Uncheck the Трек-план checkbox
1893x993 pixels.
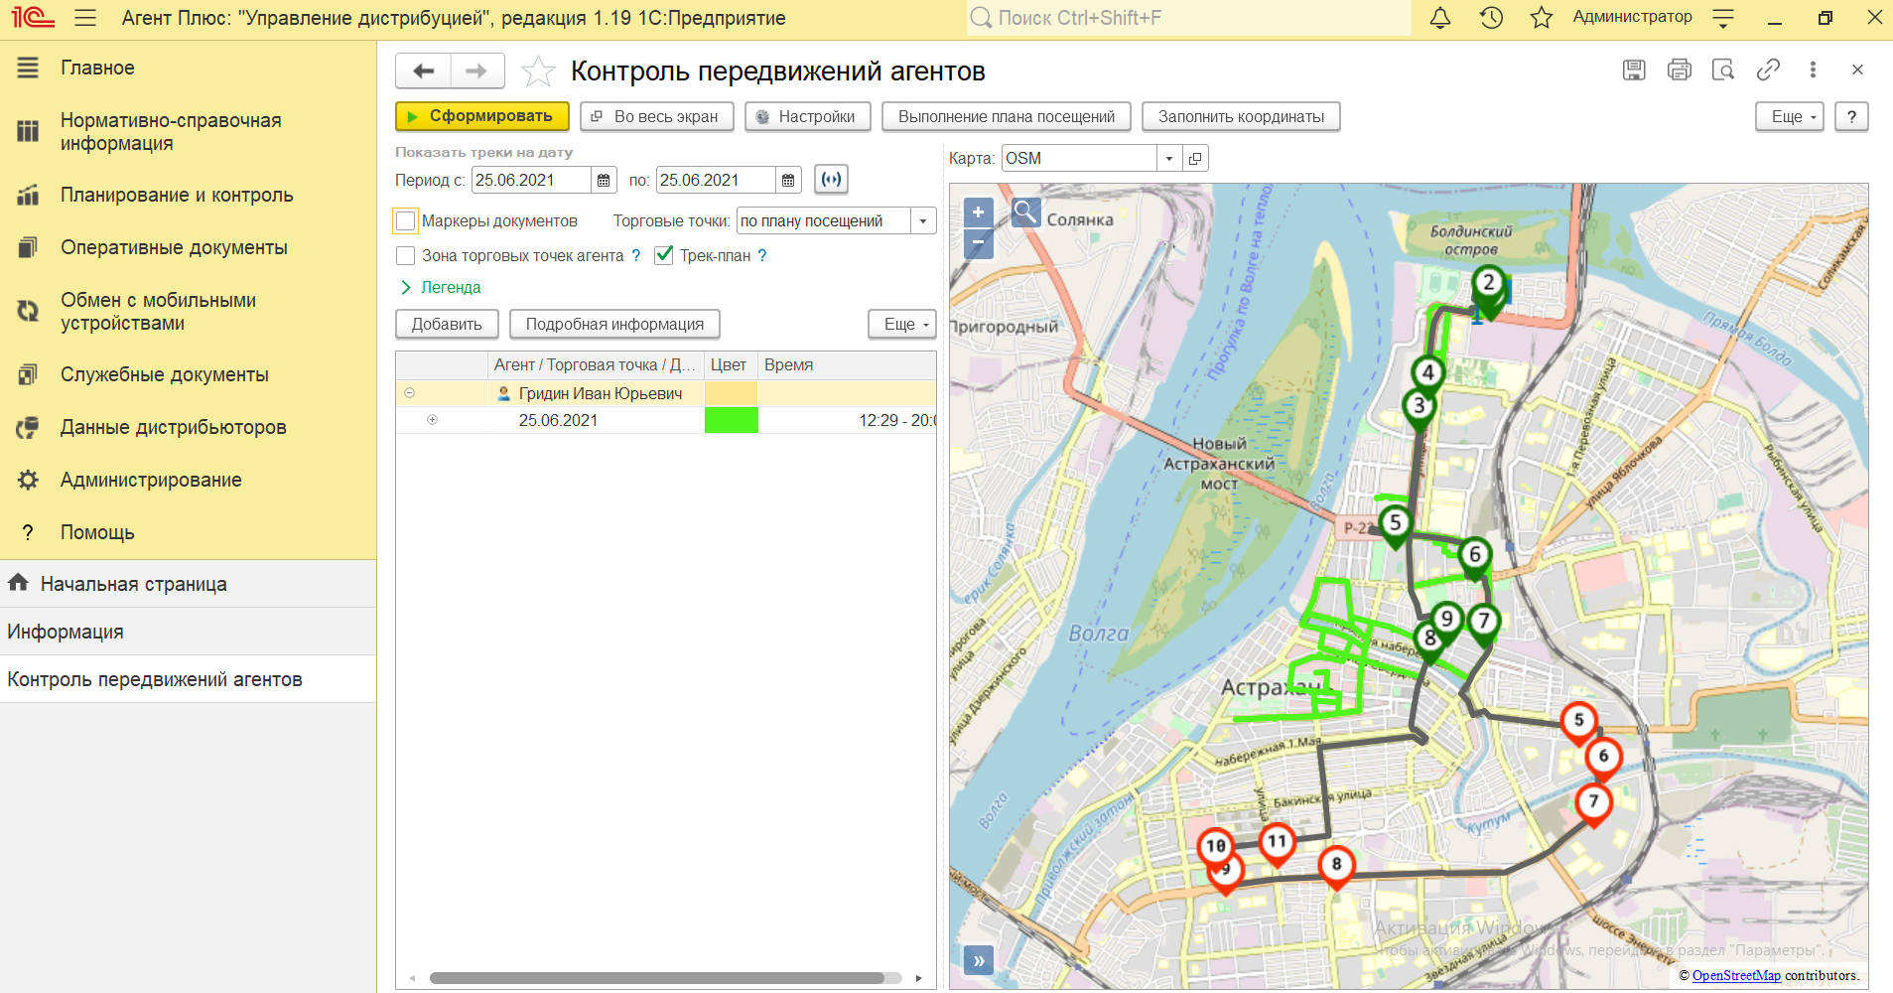[664, 255]
